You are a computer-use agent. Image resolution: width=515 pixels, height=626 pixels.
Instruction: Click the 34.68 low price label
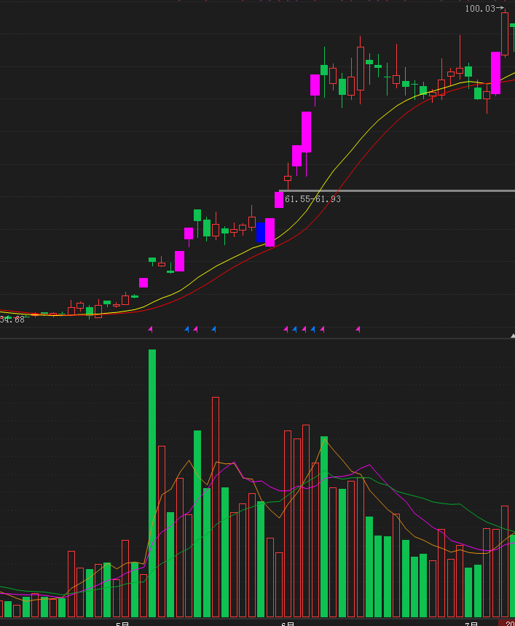[x=12, y=320]
